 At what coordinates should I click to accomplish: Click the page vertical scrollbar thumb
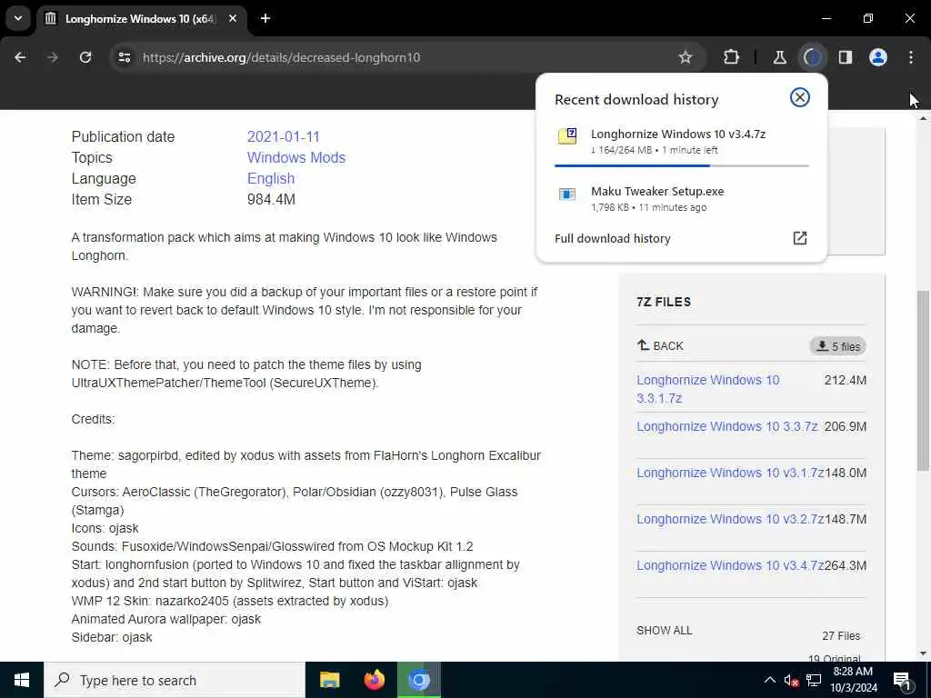(923, 380)
